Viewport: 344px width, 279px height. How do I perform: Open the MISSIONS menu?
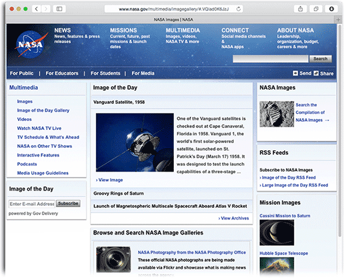123,30
